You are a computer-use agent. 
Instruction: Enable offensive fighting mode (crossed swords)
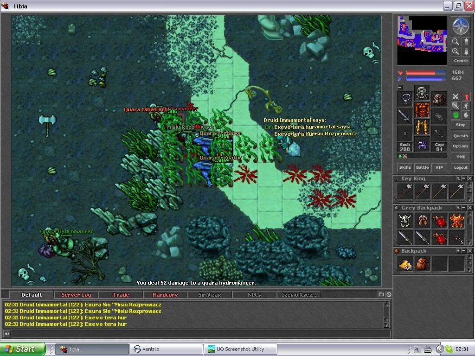(x=456, y=96)
